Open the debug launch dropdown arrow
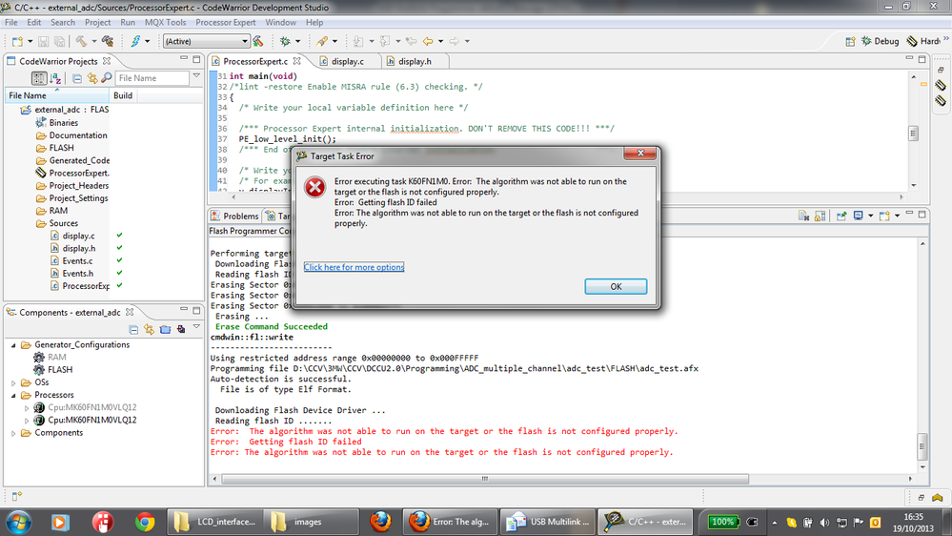This screenshot has width=952, height=536. (298, 41)
